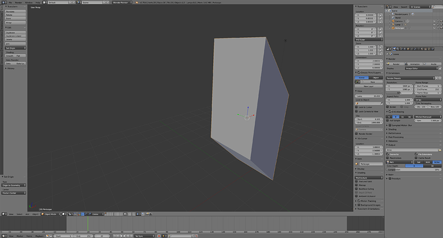Click the pivot point icon in 3D view header
Screen dimensions: 443x238
[x=70, y=214]
